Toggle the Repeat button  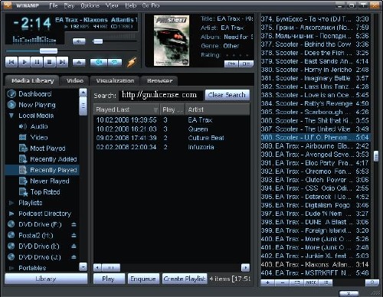click(x=115, y=62)
